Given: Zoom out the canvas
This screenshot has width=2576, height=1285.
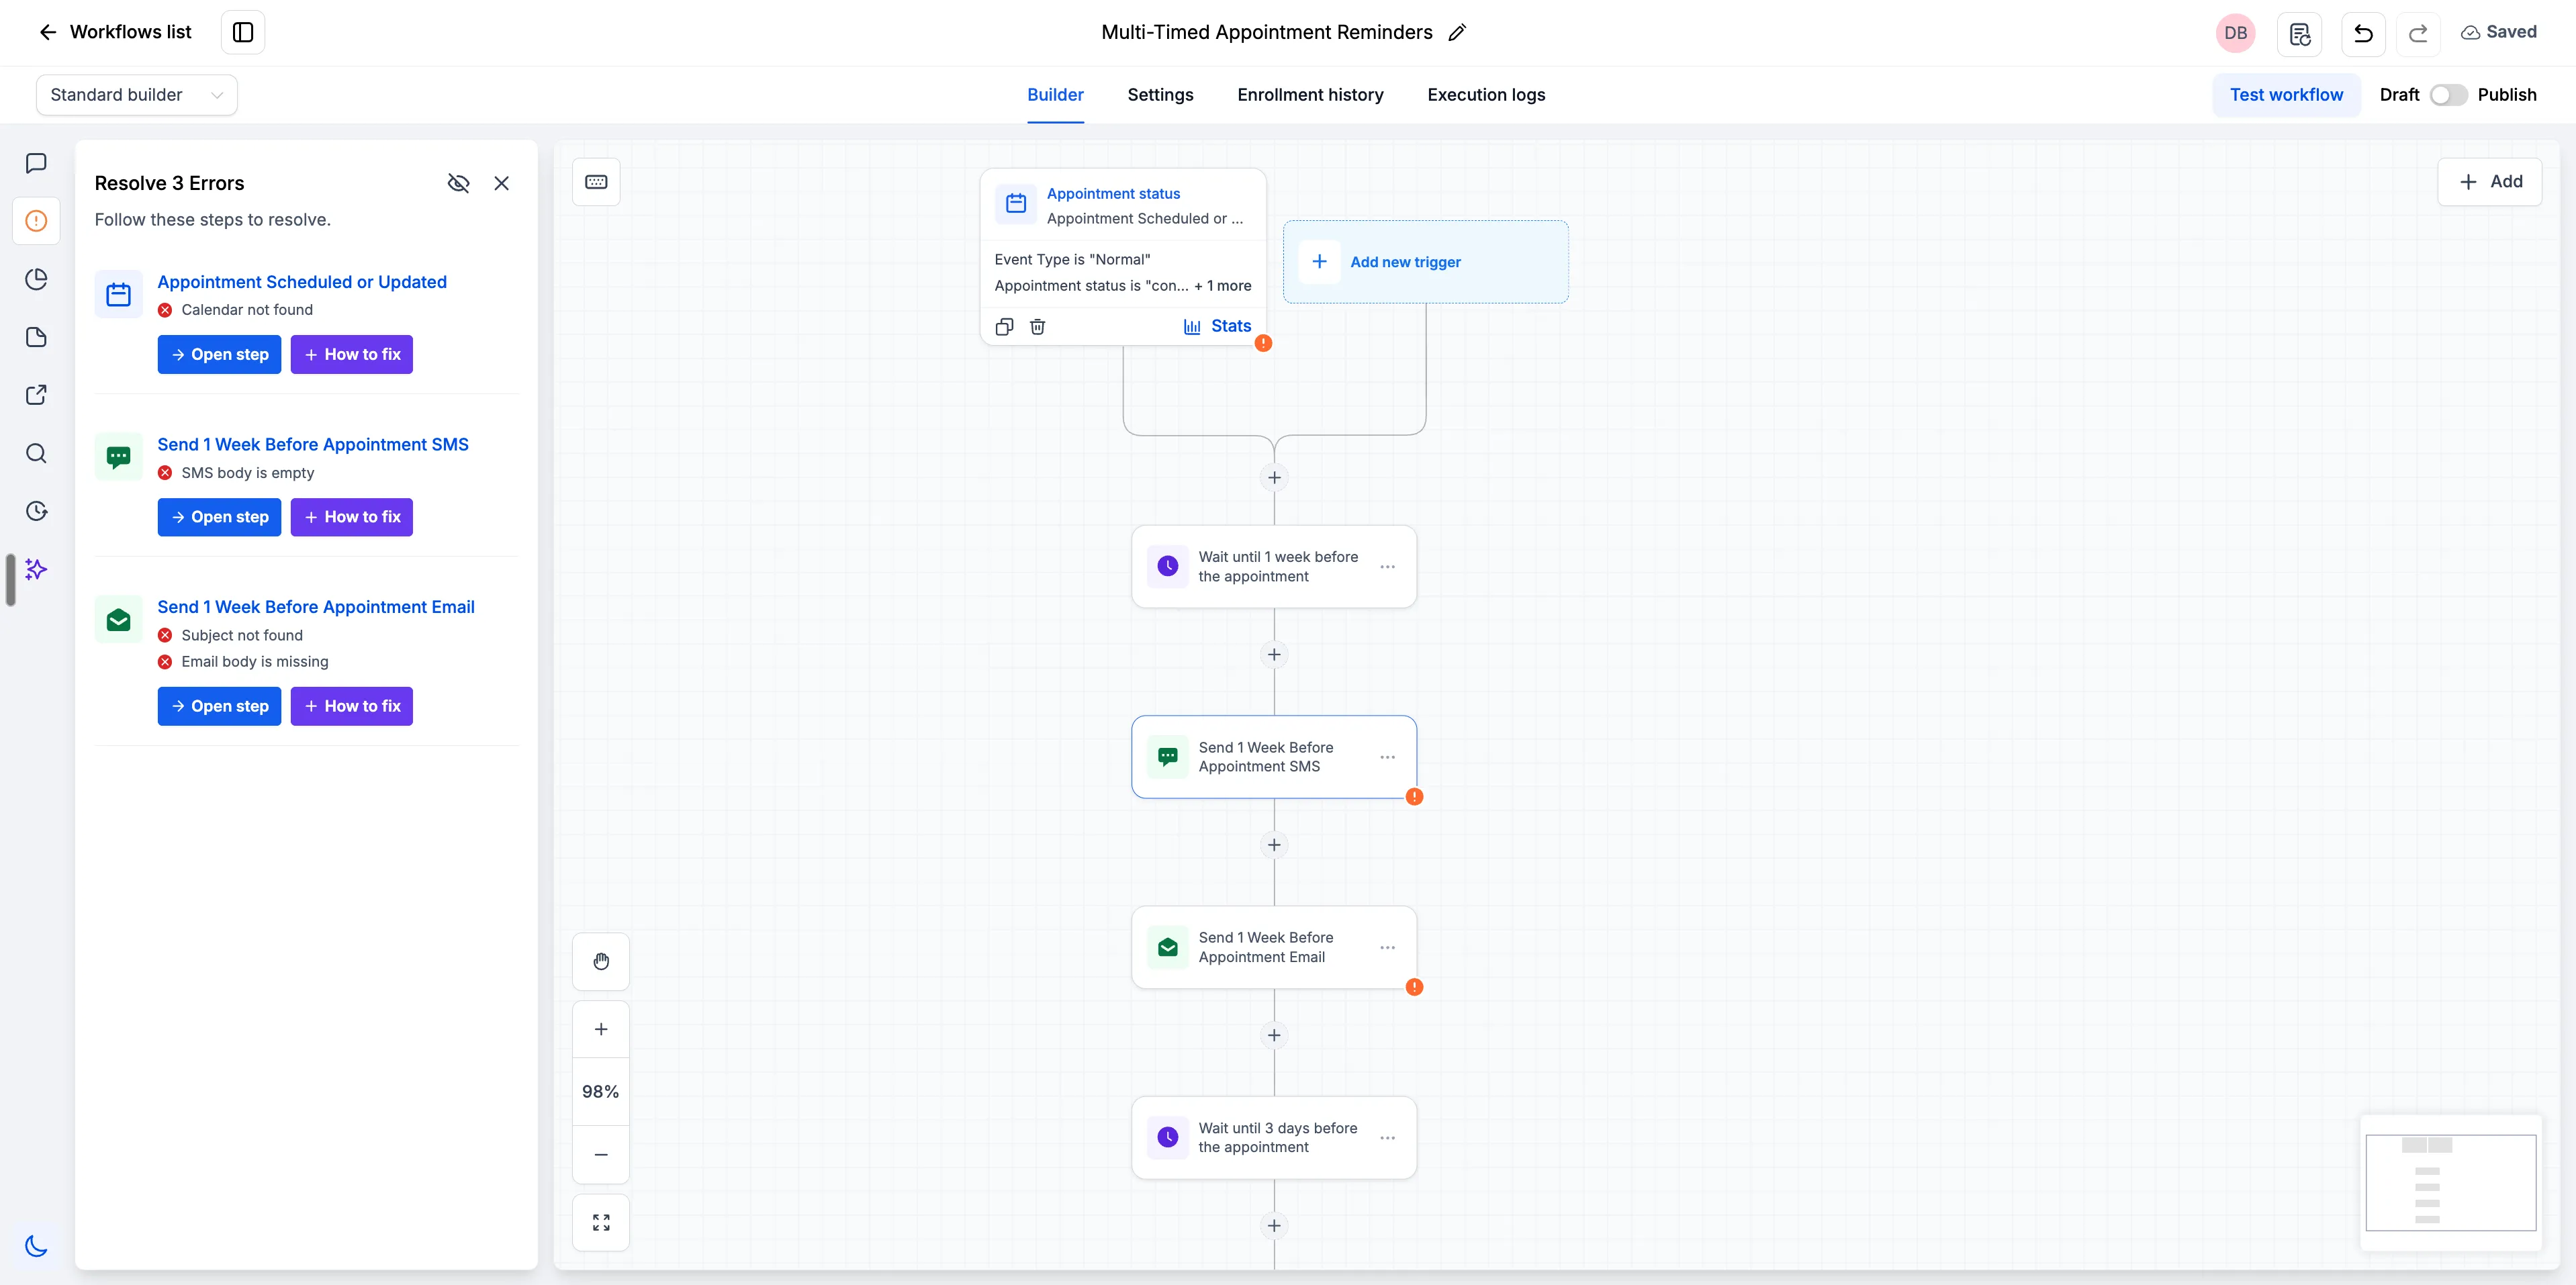Looking at the screenshot, I should coord(601,1155).
